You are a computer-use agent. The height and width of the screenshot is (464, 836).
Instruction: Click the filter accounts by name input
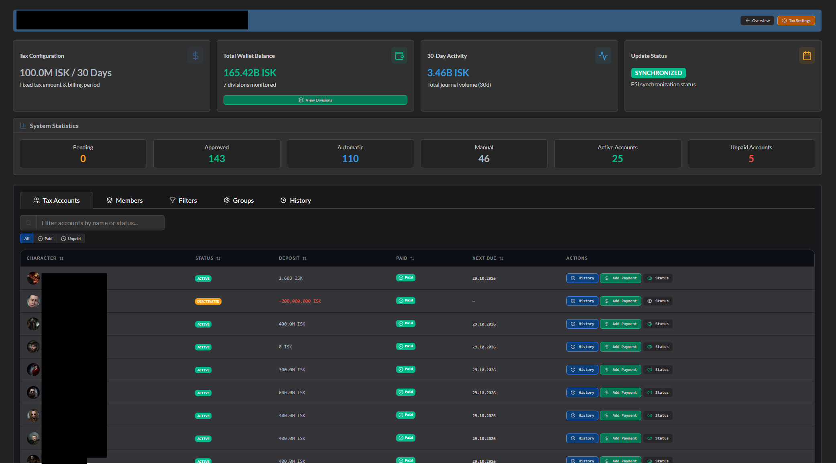tap(100, 223)
